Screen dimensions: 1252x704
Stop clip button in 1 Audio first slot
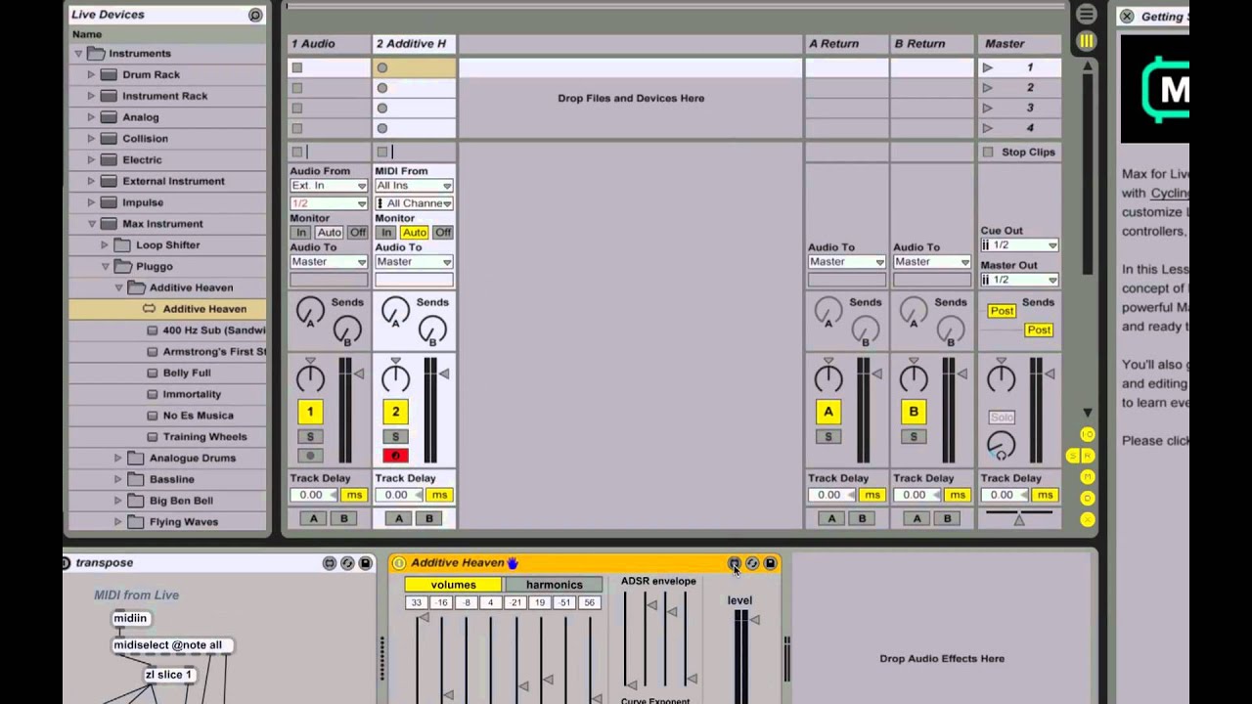click(x=297, y=67)
